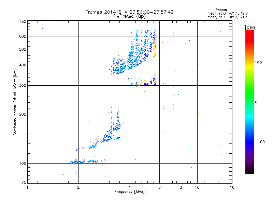Image resolution: width=273 pixels, height=204 pixels.
Task: Click the '[deg]' colorbar unit label
Action: coord(250,27)
